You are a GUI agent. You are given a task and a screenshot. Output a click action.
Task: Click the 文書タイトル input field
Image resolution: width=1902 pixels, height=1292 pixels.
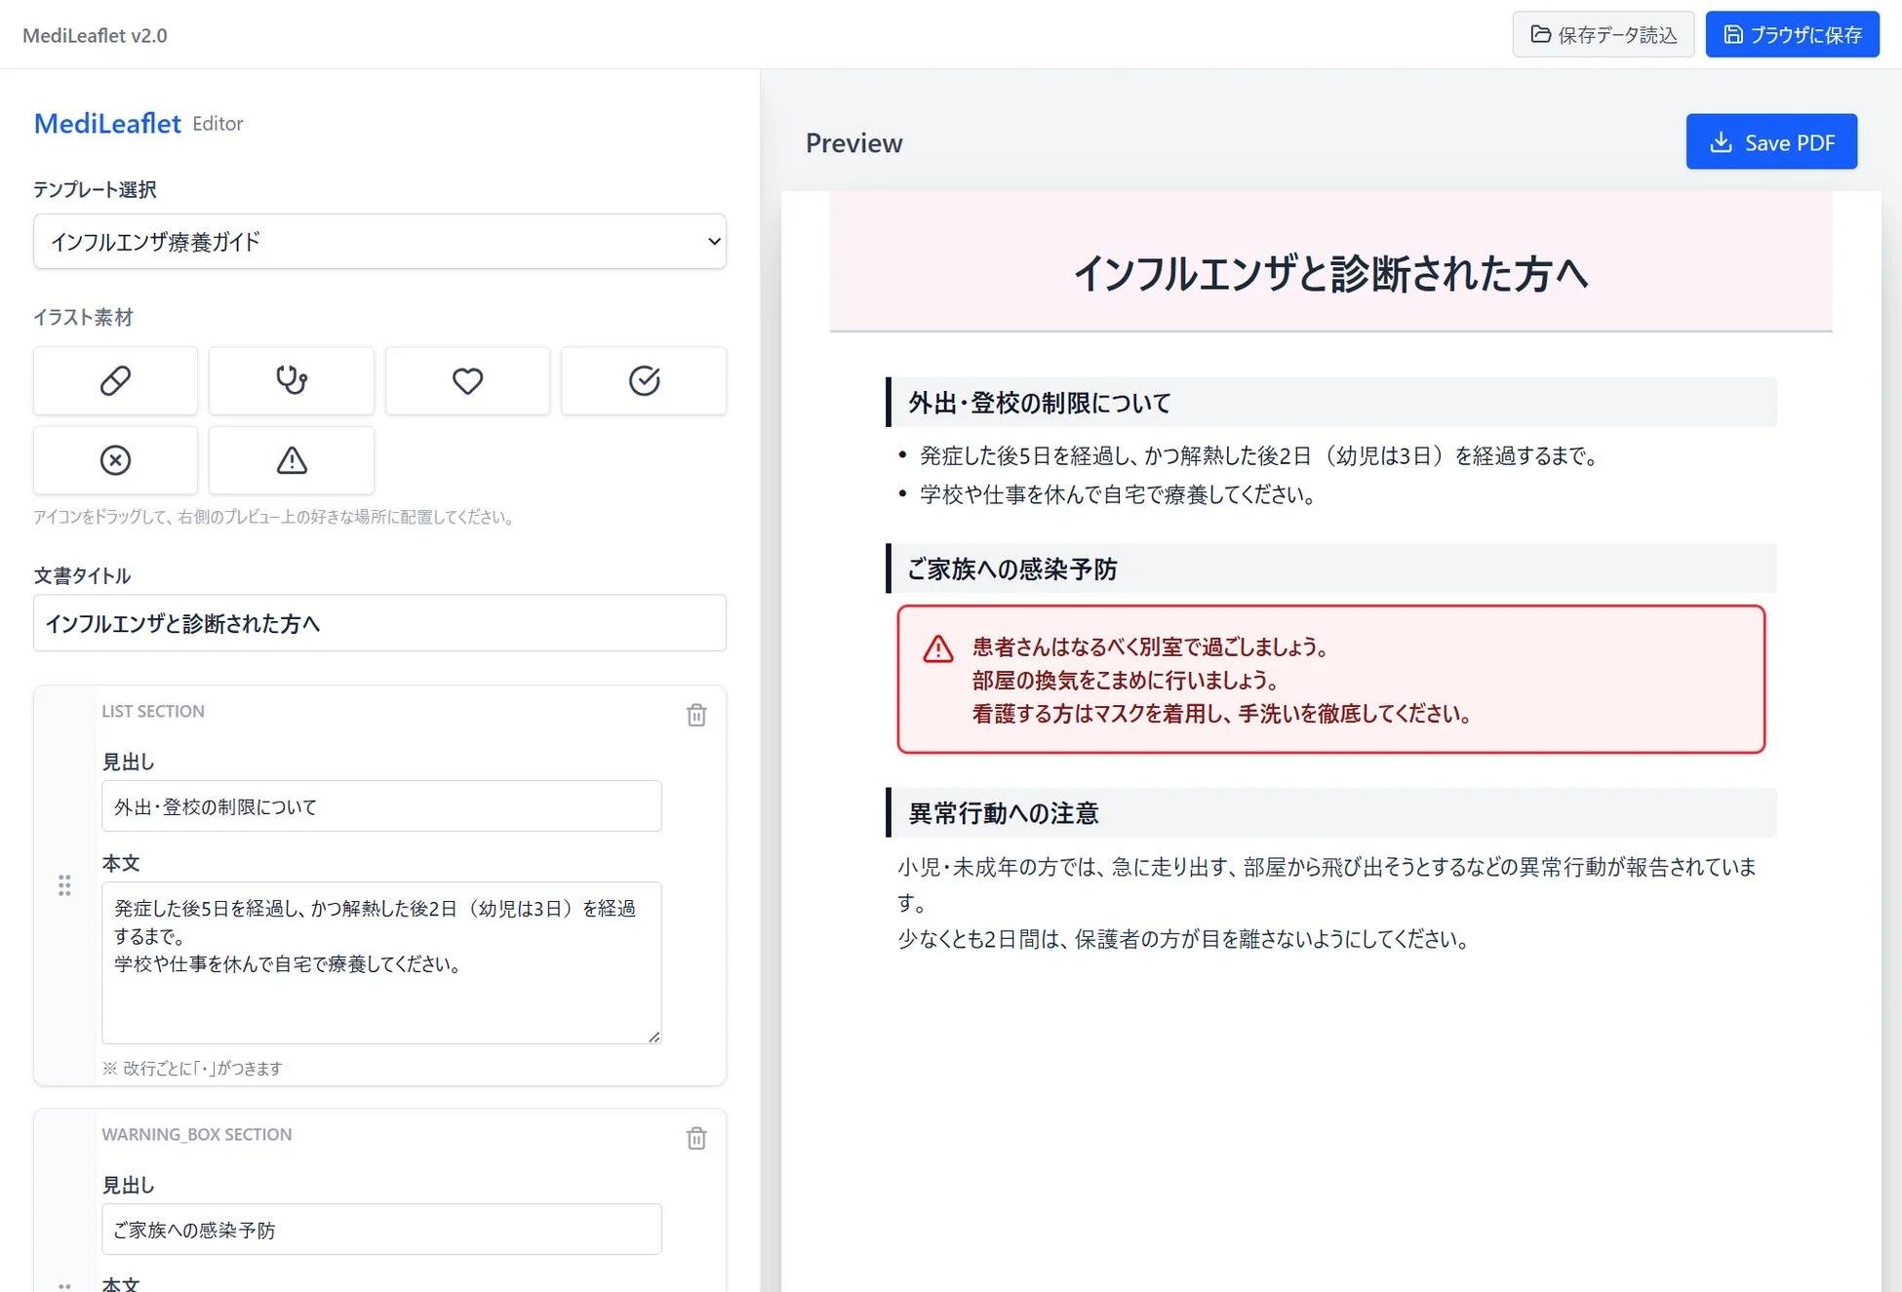tap(379, 622)
